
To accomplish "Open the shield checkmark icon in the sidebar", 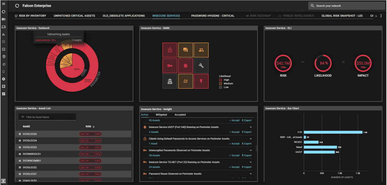I will coord(3,57).
